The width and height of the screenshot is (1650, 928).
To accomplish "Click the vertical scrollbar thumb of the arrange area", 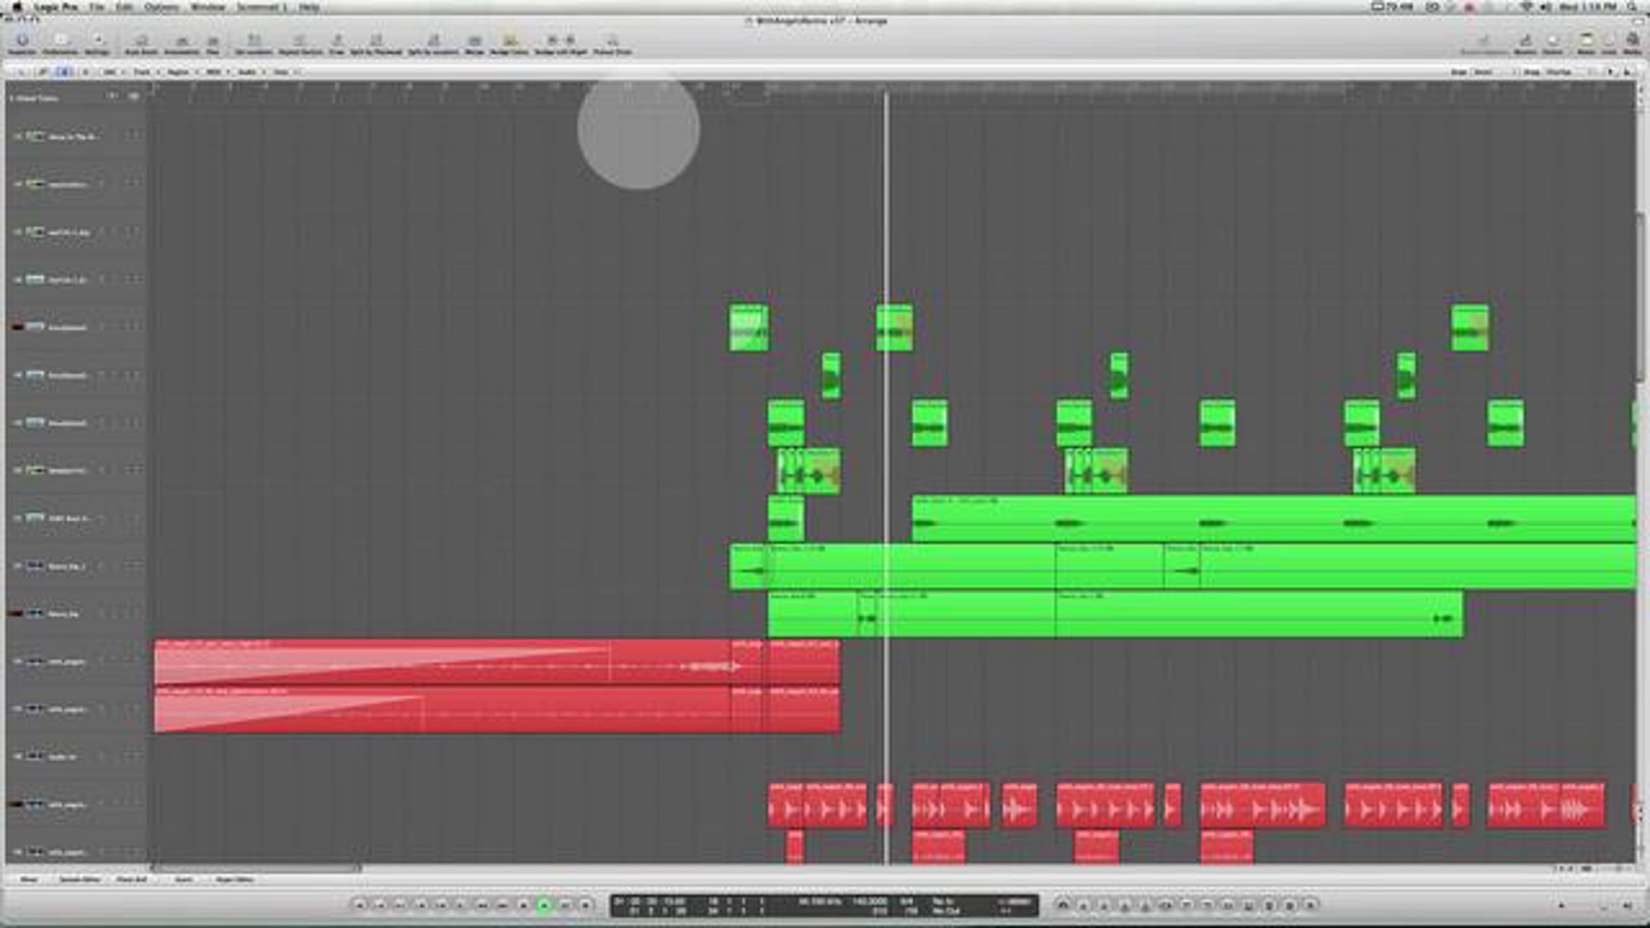I will pos(1641,297).
